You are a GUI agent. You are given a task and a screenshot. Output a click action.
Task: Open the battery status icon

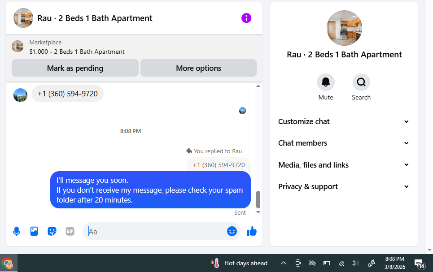327,263
